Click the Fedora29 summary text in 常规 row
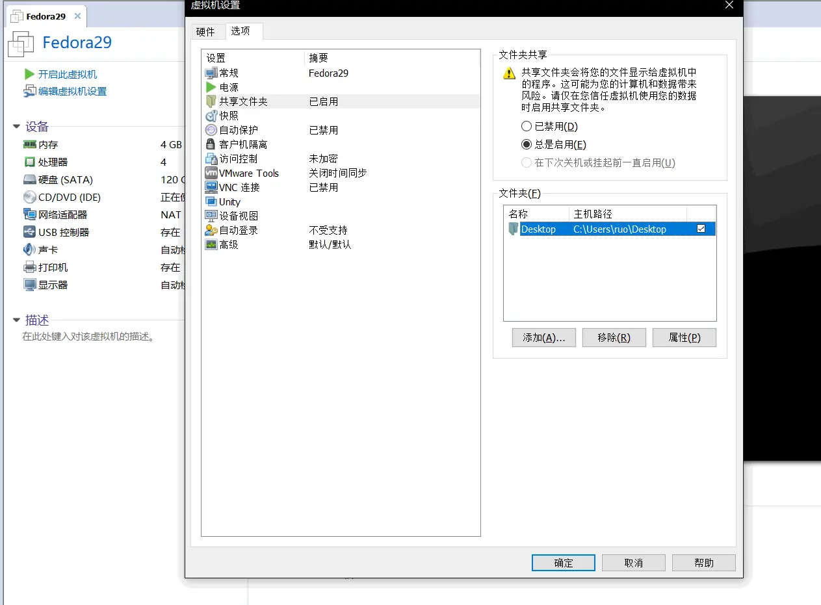This screenshot has height=605, width=821. coord(329,73)
